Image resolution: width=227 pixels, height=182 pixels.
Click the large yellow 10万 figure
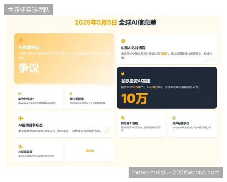click(x=134, y=99)
